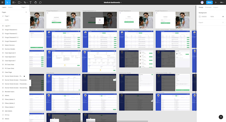Image resolution: width=226 pixels, height=122 pixels.
Task: Click frame icon beside Add Admin layer
Action: tap(3, 111)
